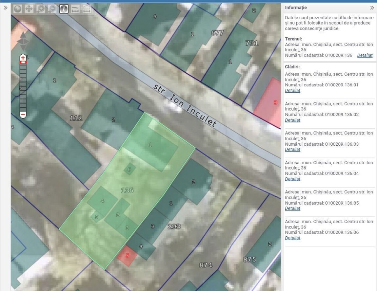
Task: Toggle the info identify tool
Action: click(x=64, y=9)
